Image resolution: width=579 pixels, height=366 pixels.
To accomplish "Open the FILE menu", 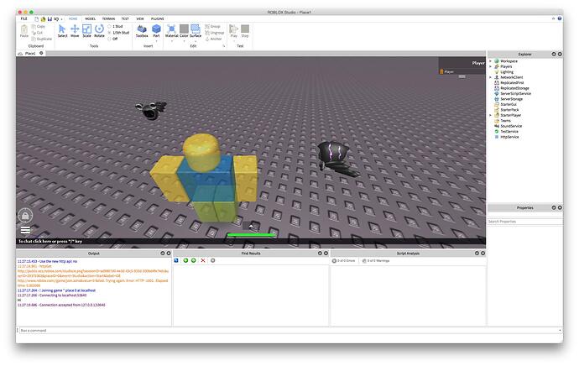I will [x=23, y=18].
